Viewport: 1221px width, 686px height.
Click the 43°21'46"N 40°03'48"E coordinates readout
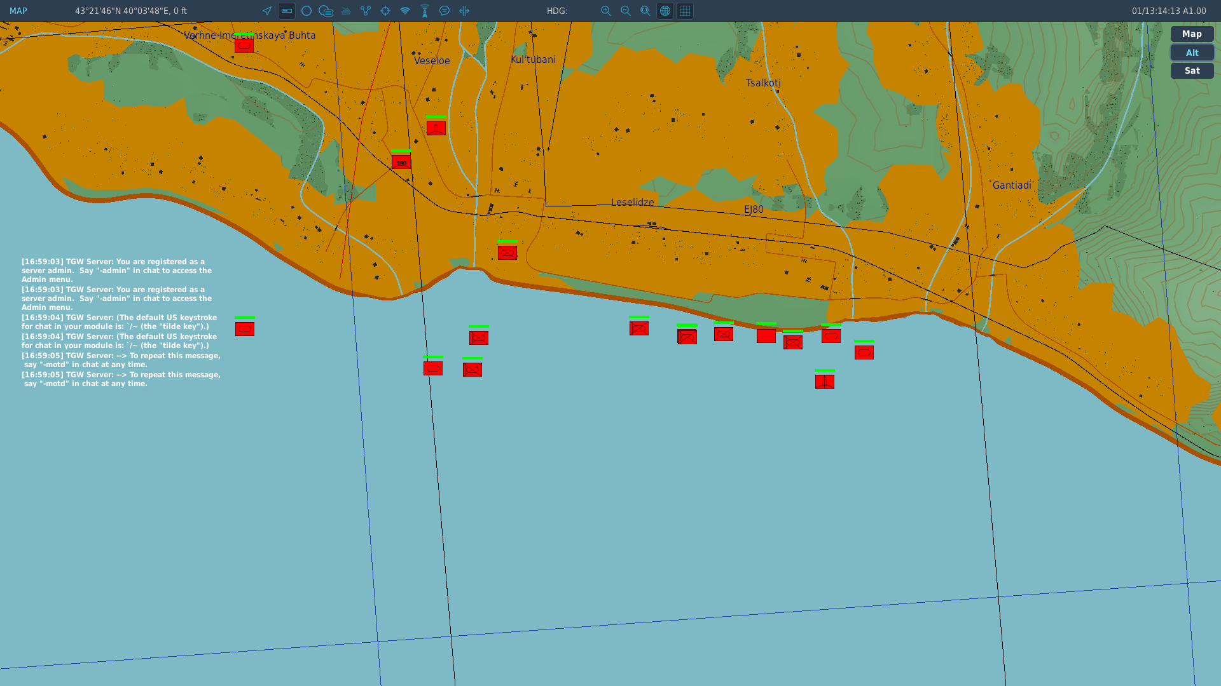pos(131,11)
